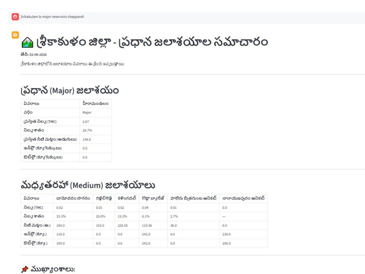Image resolution: width=365 pixels, height=274 pixels.
Task: Click the '160.0' water level cell
Action: (61, 225)
